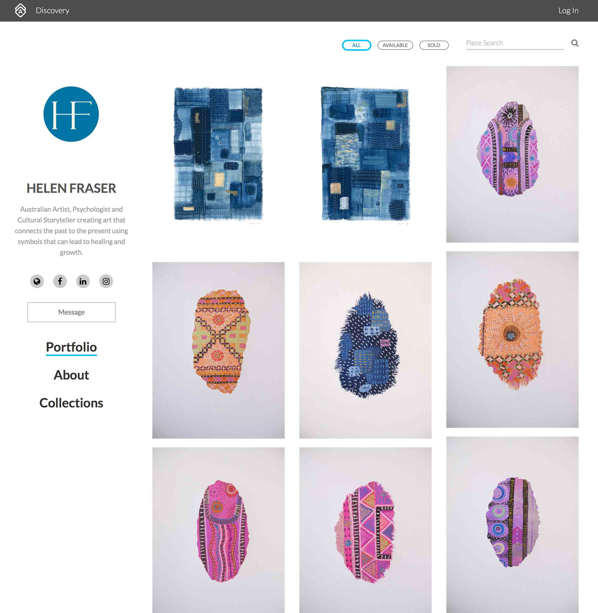Screen dimensions: 598x613
Task: Open the About section
Action: point(71,375)
